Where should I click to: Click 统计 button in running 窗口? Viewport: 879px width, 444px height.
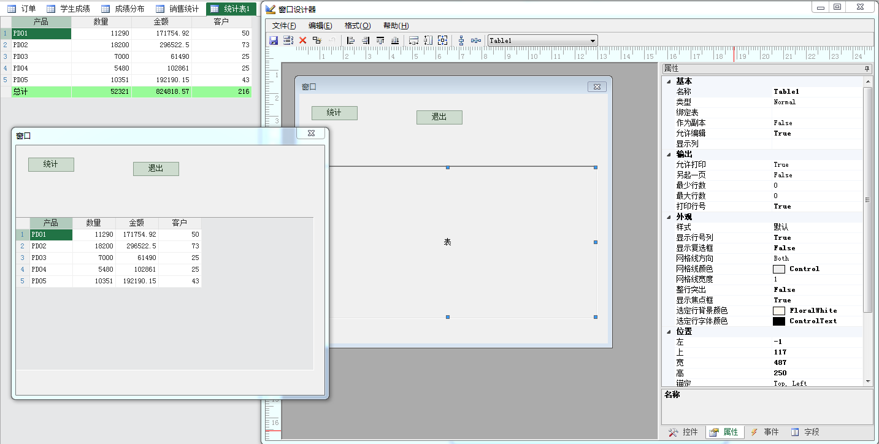[x=51, y=164]
